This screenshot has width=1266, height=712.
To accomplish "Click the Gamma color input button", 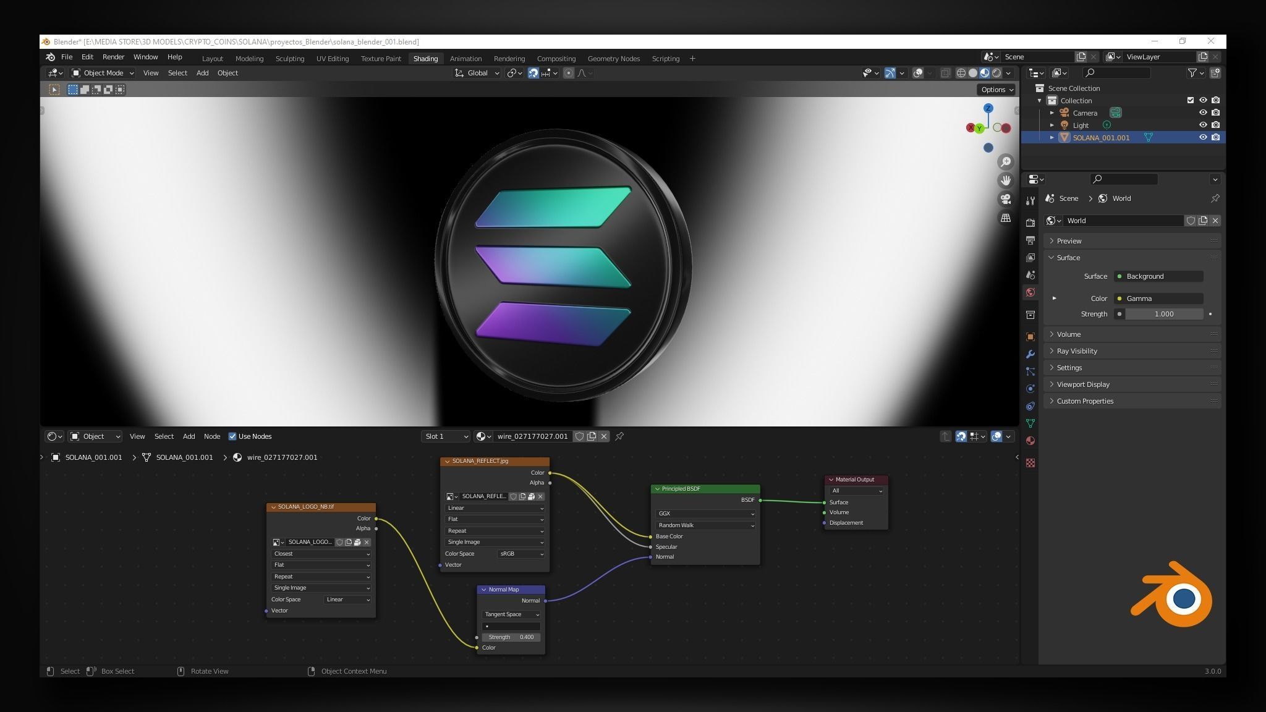I will click(x=1158, y=299).
